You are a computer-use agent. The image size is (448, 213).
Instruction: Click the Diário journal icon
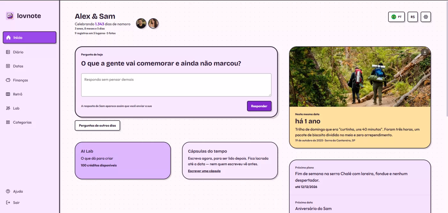(x=8, y=52)
